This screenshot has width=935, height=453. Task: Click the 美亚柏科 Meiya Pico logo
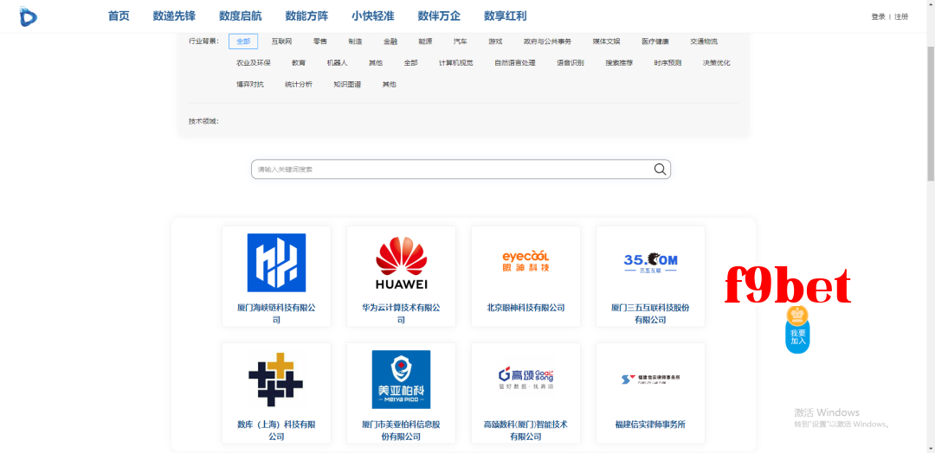pos(401,380)
